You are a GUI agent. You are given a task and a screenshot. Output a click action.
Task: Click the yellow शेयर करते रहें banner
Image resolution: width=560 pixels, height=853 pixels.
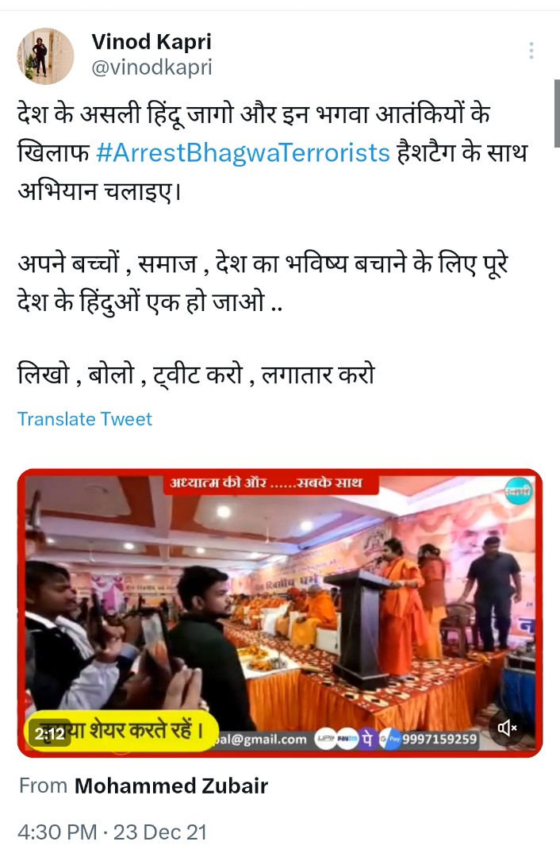[x=122, y=731]
